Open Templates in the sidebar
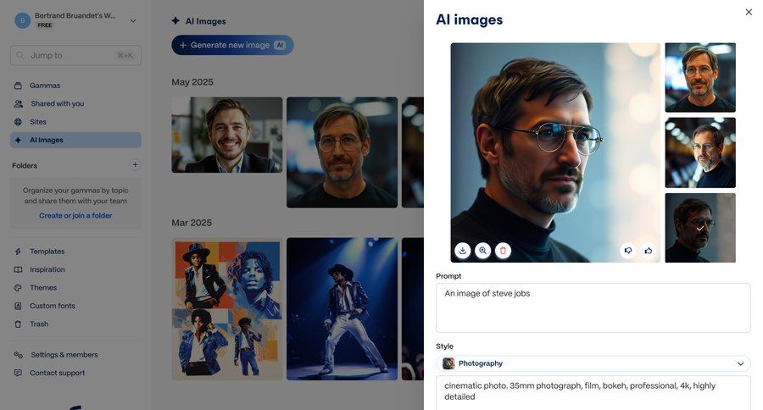The image size is (763, 410). coord(47,252)
